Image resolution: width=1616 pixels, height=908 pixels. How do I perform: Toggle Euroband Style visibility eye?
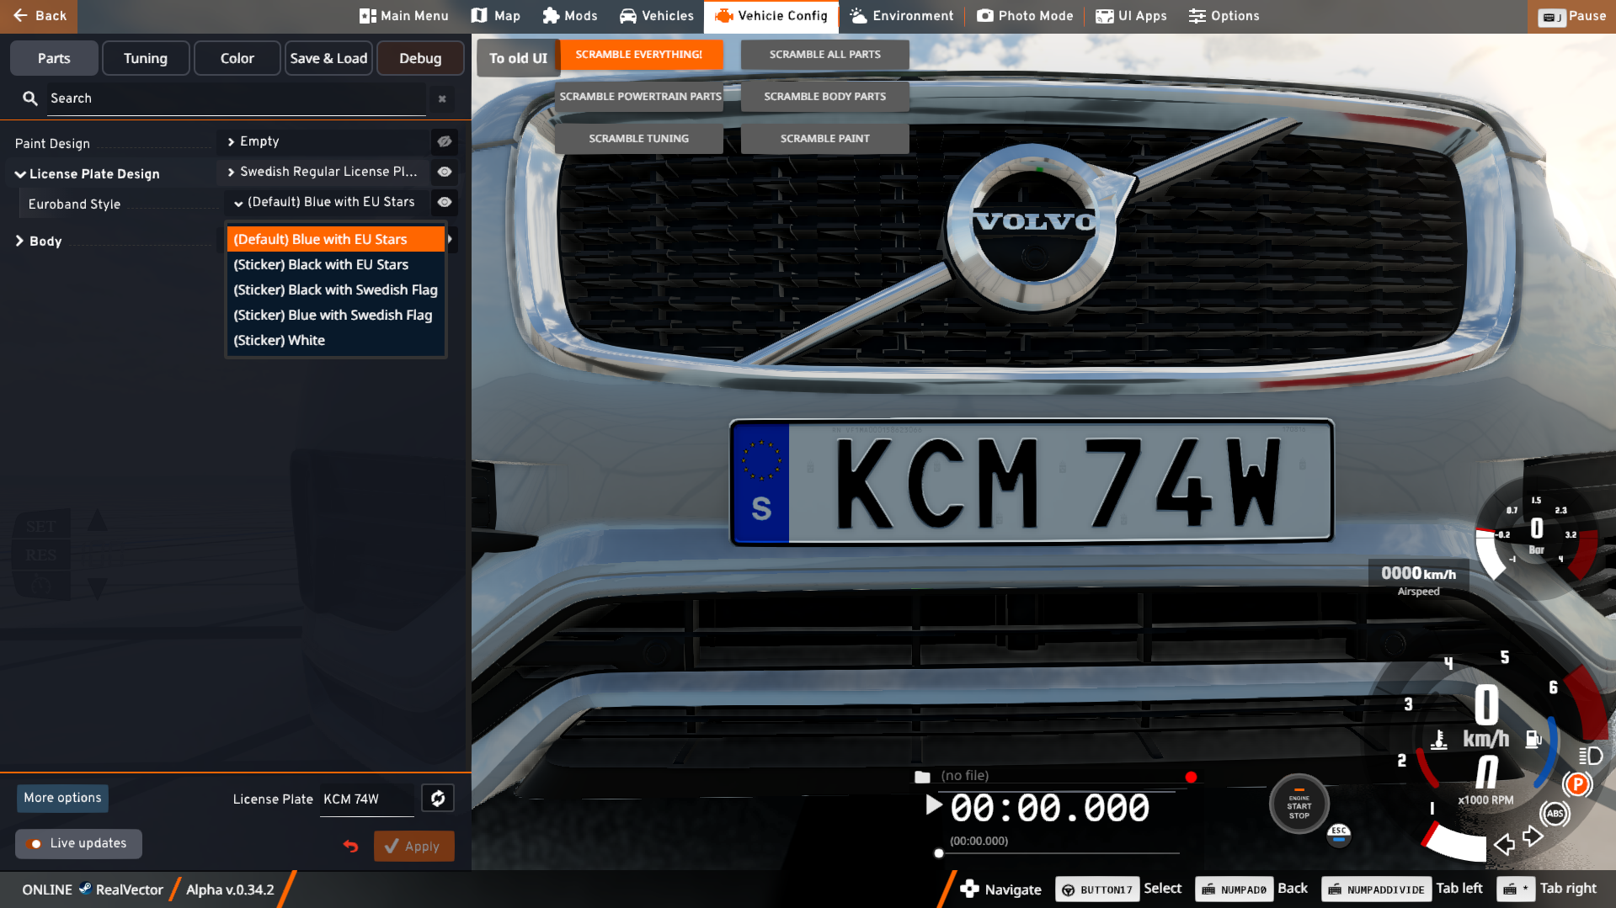point(445,202)
